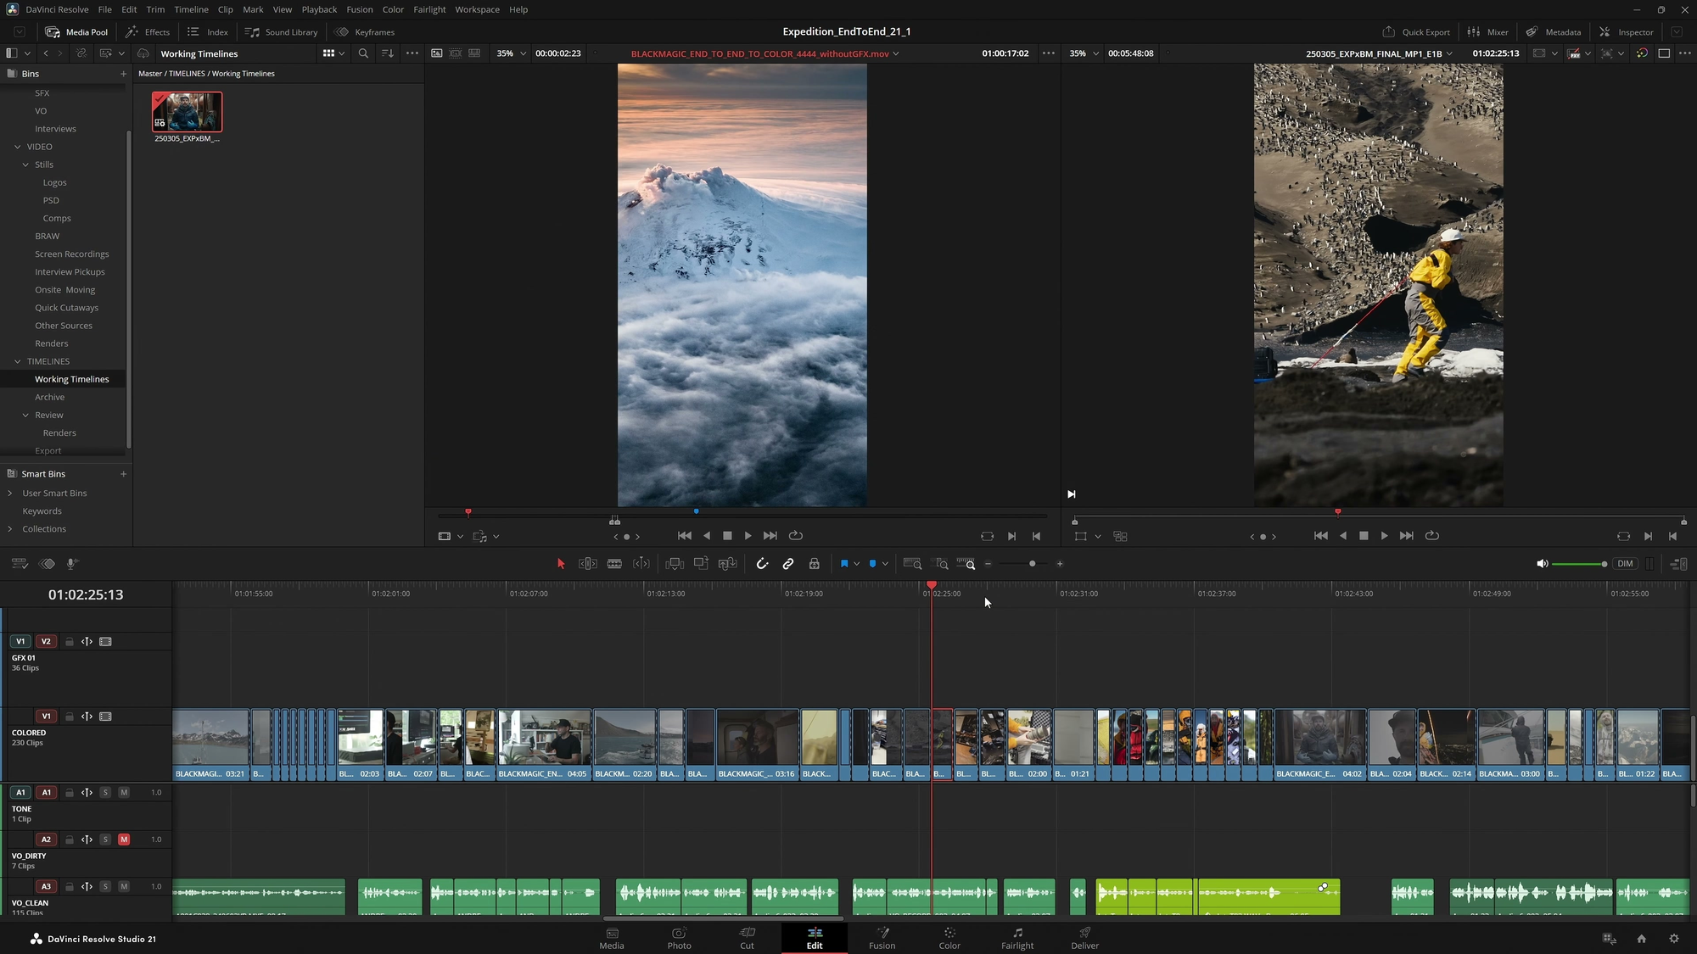Click Full Extent Zoom icon
The width and height of the screenshot is (1697, 954).
point(912,564)
